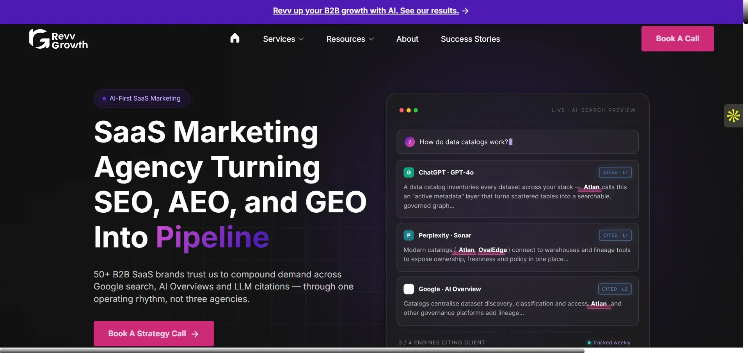Image resolution: width=748 pixels, height=353 pixels.
Task: Click the Atlan mention in Perplexity answer
Action: [466, 250]
